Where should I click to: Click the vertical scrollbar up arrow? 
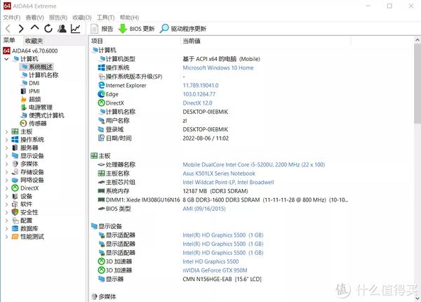pyautogui.click(x=417, y=41)
